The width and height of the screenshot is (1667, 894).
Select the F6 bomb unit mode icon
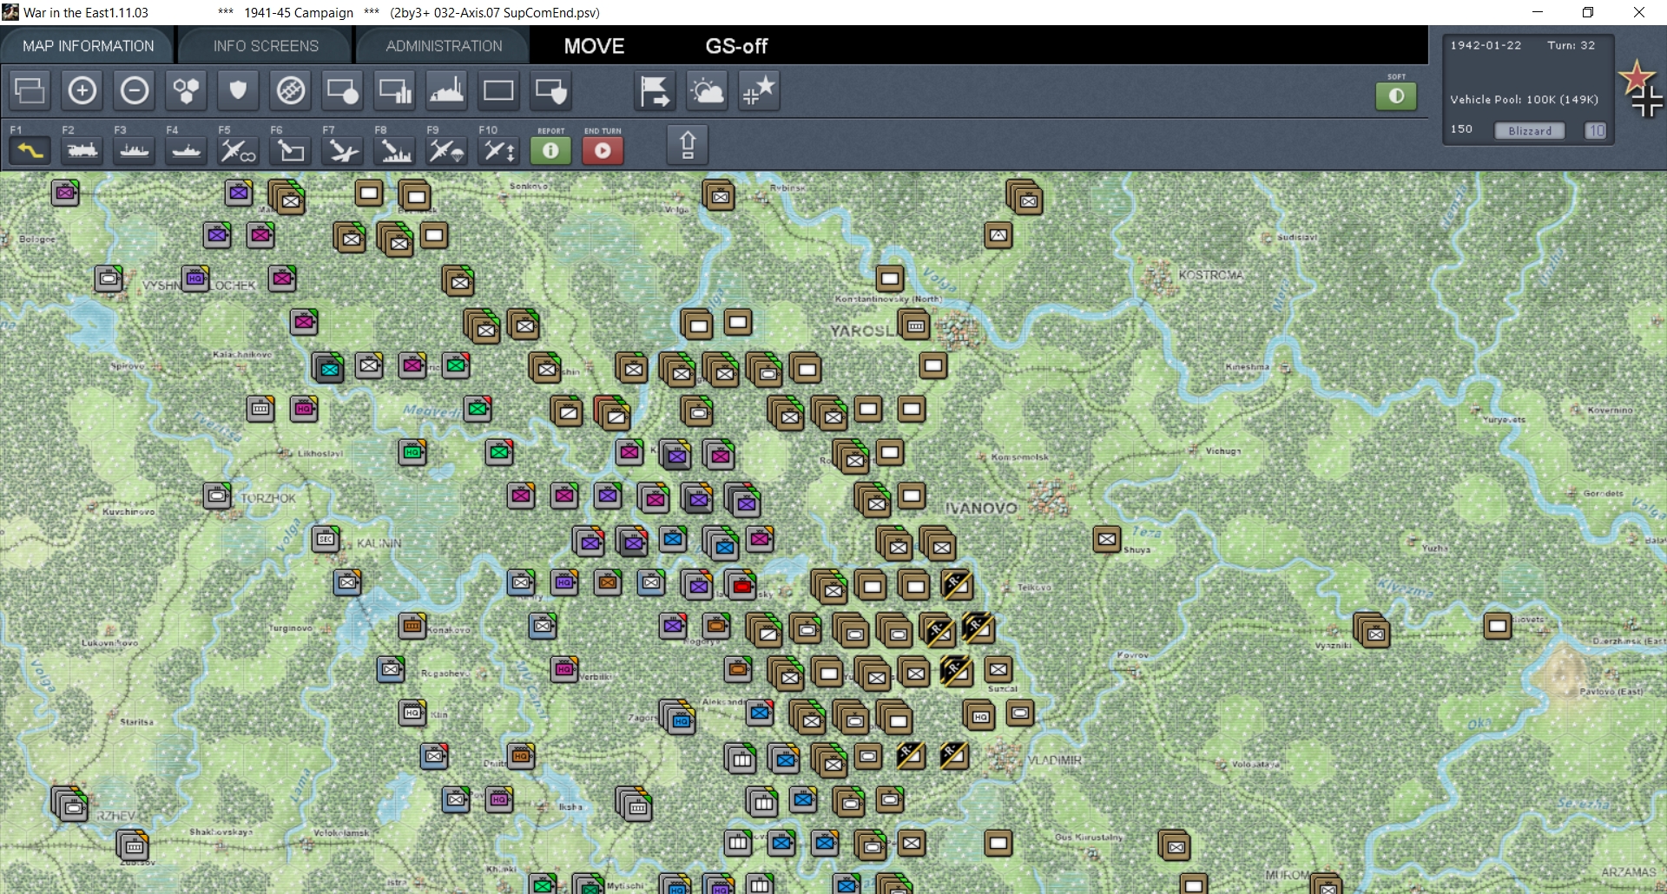[290, 150]
